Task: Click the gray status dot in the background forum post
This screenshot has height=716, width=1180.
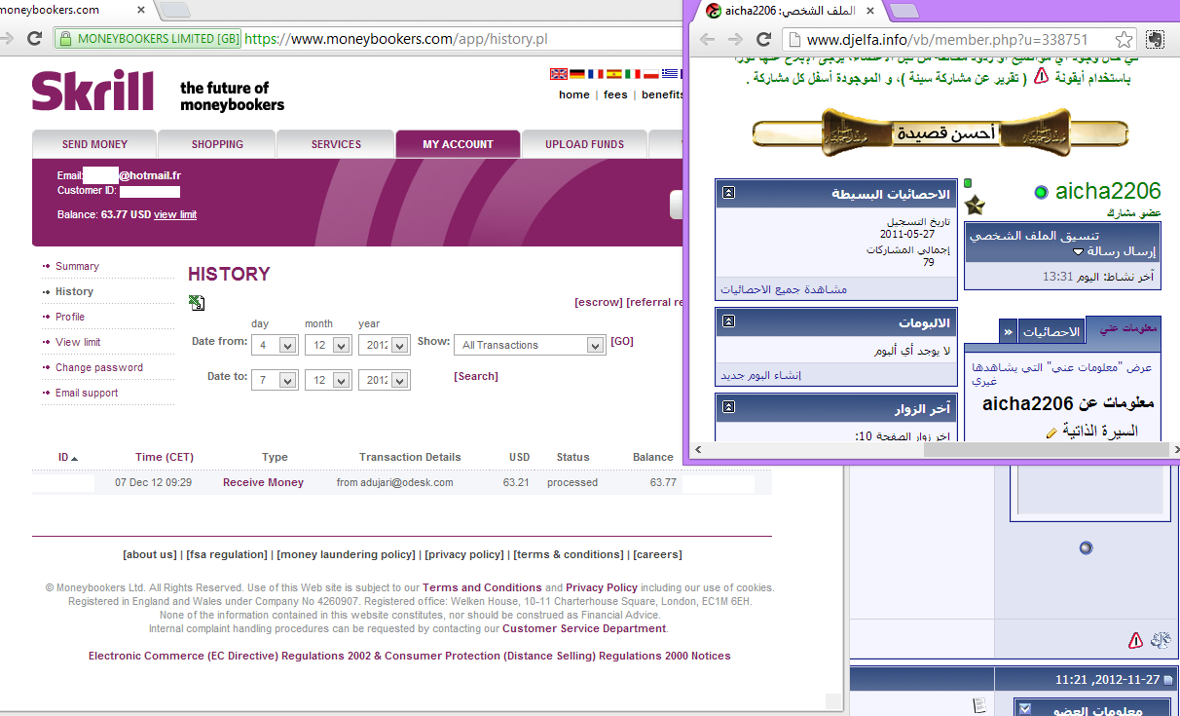Action: click(x=1087, y=548)
